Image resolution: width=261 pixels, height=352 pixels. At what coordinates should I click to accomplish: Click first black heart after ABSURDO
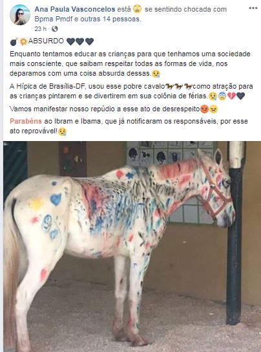click(x=70, y=41)
